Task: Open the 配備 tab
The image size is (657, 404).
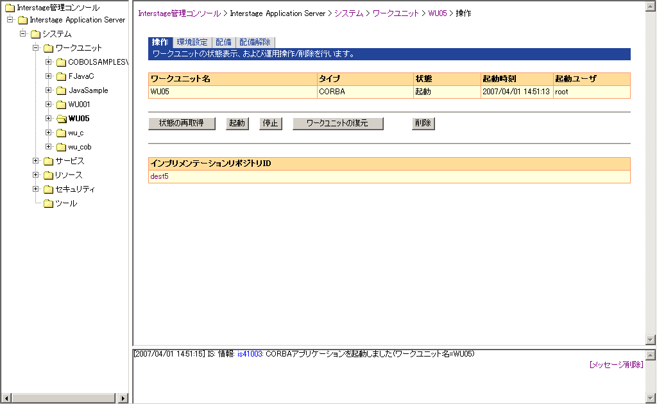Action: (x=224, y=42)
